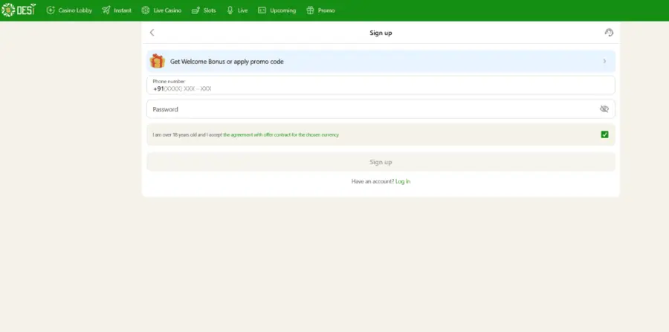Click the Live microphone icon

click(230, 10)
